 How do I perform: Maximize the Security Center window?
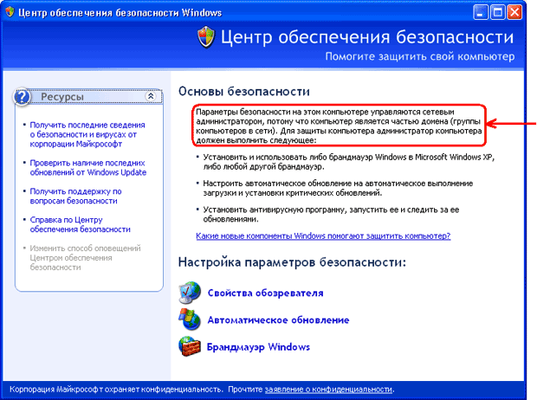pyautogui.click(x=498, y=12)
